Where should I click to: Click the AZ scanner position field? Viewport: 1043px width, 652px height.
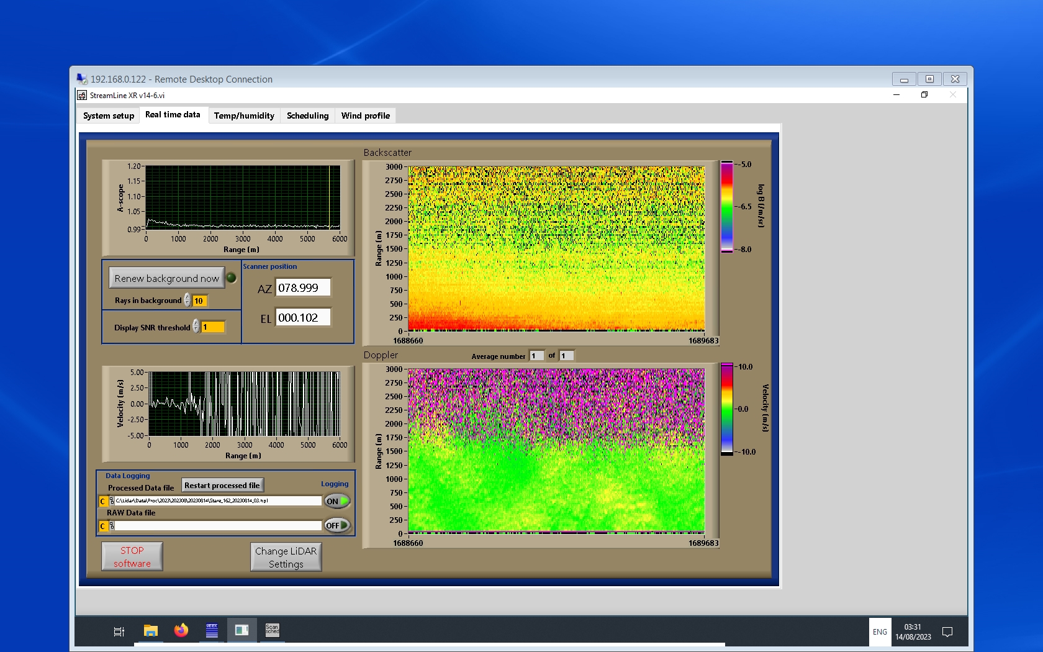(302, 288)
